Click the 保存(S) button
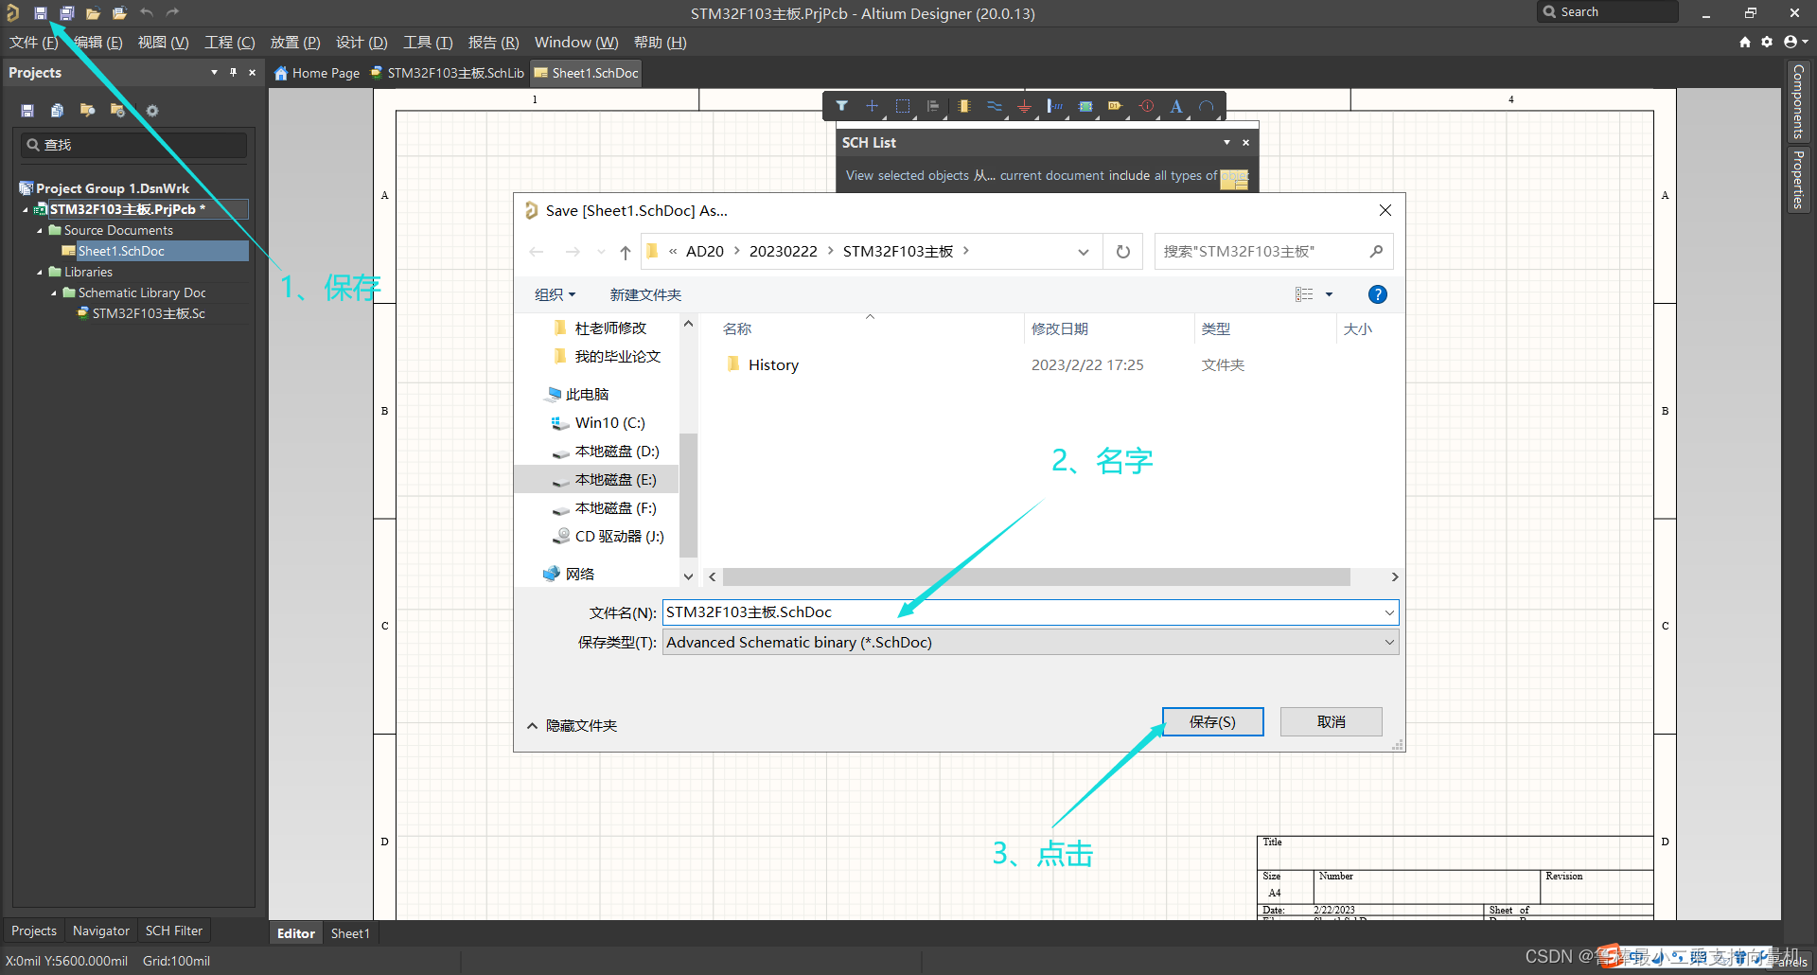1817x975 pixels. (1212, 721)
